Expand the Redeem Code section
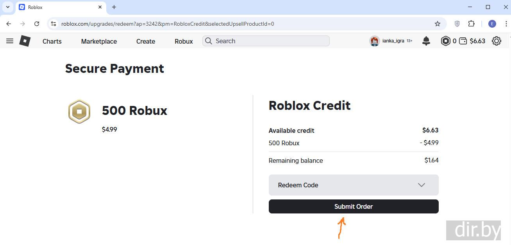Image resolution: width=511 pixels, height=245 pixels. tap(354, 185)
